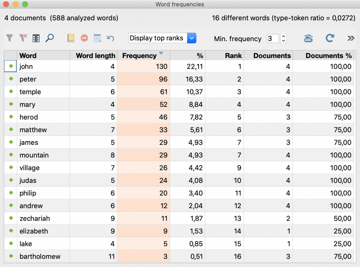This screenshot has width=360, height=267.
Task: Click the dictionary book icon
Action: [x=71, y=38]
